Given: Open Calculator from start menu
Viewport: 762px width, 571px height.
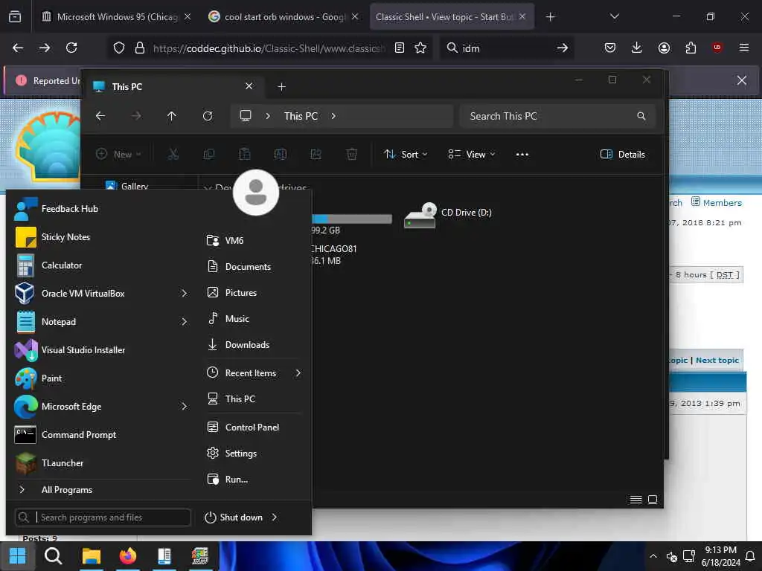Looking at the screenshot, I should click(100, 265).
